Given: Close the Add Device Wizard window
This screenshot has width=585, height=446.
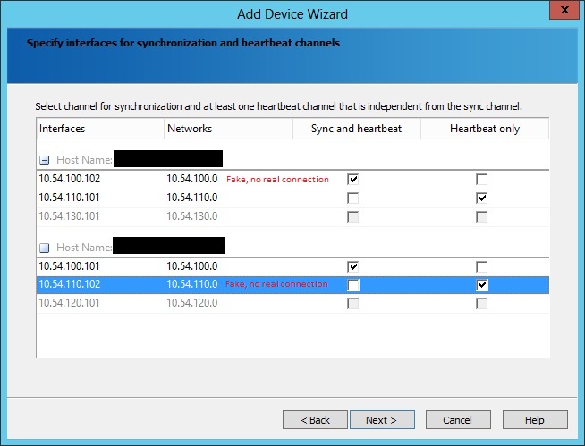Looking at the screenshot, I should point(564,10).
